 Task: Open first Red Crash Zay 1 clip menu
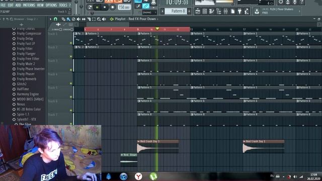pyautogui.click(x=139, y=141)
